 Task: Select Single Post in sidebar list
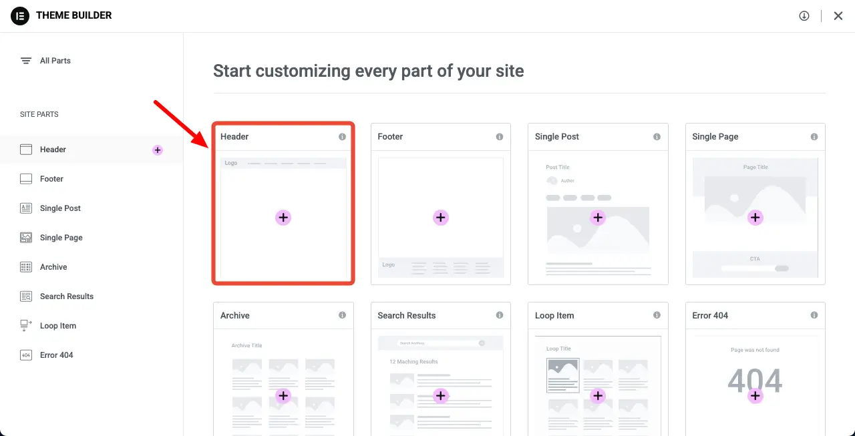(x=60, y=208)
